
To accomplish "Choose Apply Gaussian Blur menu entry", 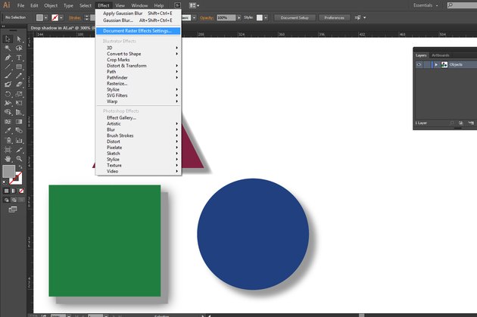I will click(139, 14).
